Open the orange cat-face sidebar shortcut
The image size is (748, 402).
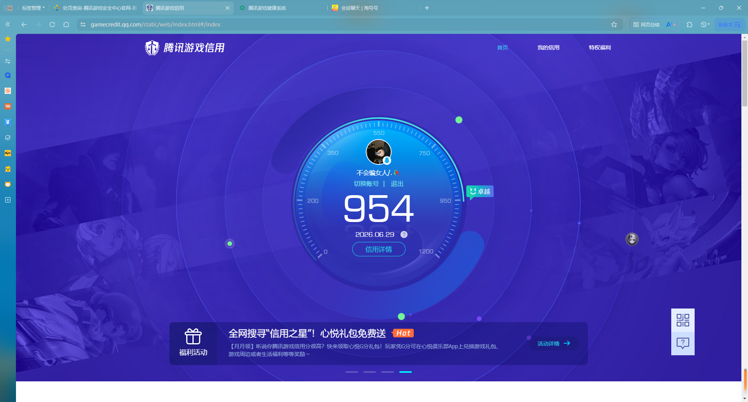8,184
